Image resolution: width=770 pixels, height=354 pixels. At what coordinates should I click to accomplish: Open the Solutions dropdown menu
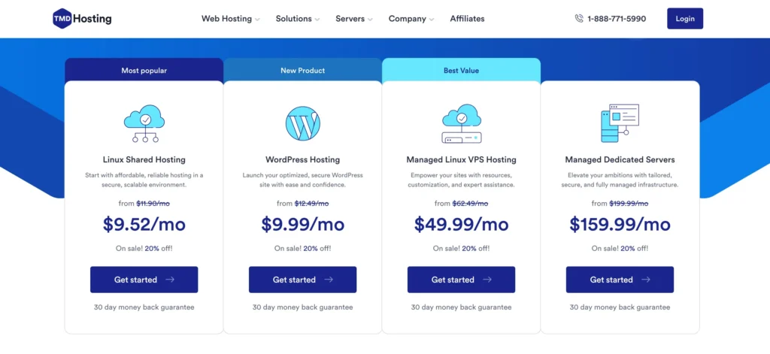coord(297,19)
